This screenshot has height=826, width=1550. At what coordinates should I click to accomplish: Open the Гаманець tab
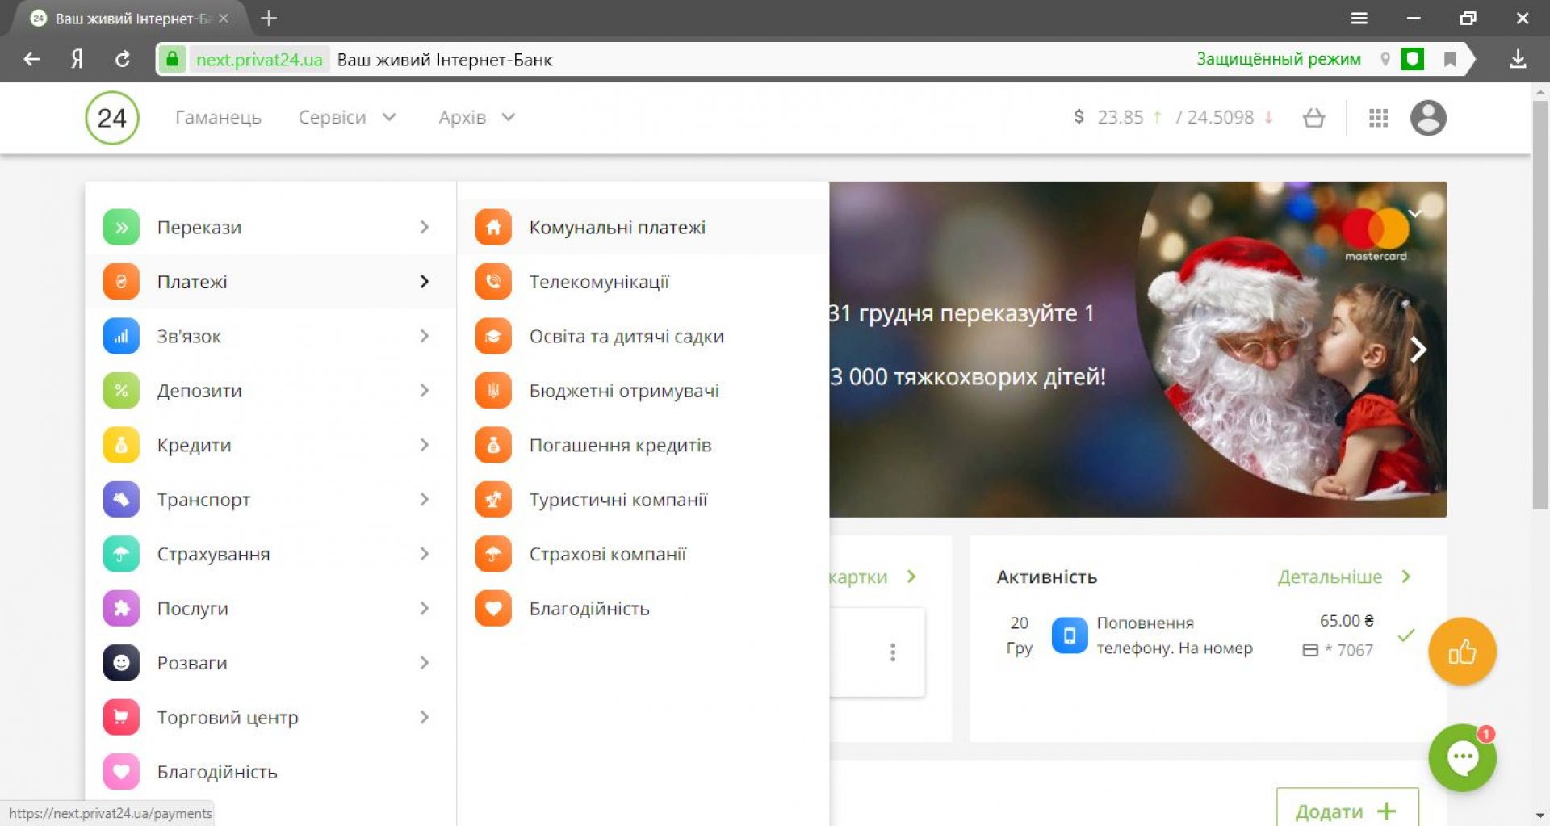tap(218, 118)
